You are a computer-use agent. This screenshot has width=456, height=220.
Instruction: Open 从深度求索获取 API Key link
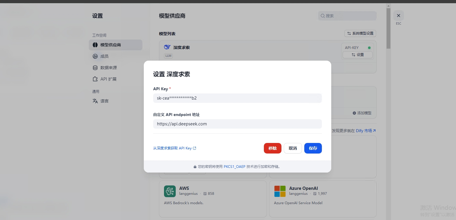coord(175,148)
